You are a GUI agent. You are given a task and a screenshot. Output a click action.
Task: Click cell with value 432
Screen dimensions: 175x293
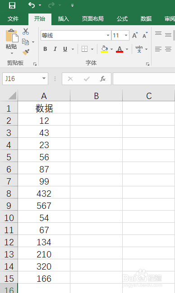[x=44, y=193]
